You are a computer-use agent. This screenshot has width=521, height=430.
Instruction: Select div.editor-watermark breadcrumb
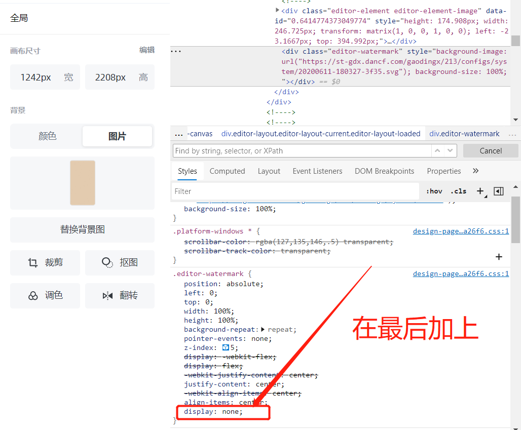(464, 134)
